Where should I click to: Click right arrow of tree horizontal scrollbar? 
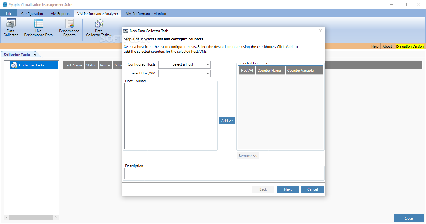point(56,217)
